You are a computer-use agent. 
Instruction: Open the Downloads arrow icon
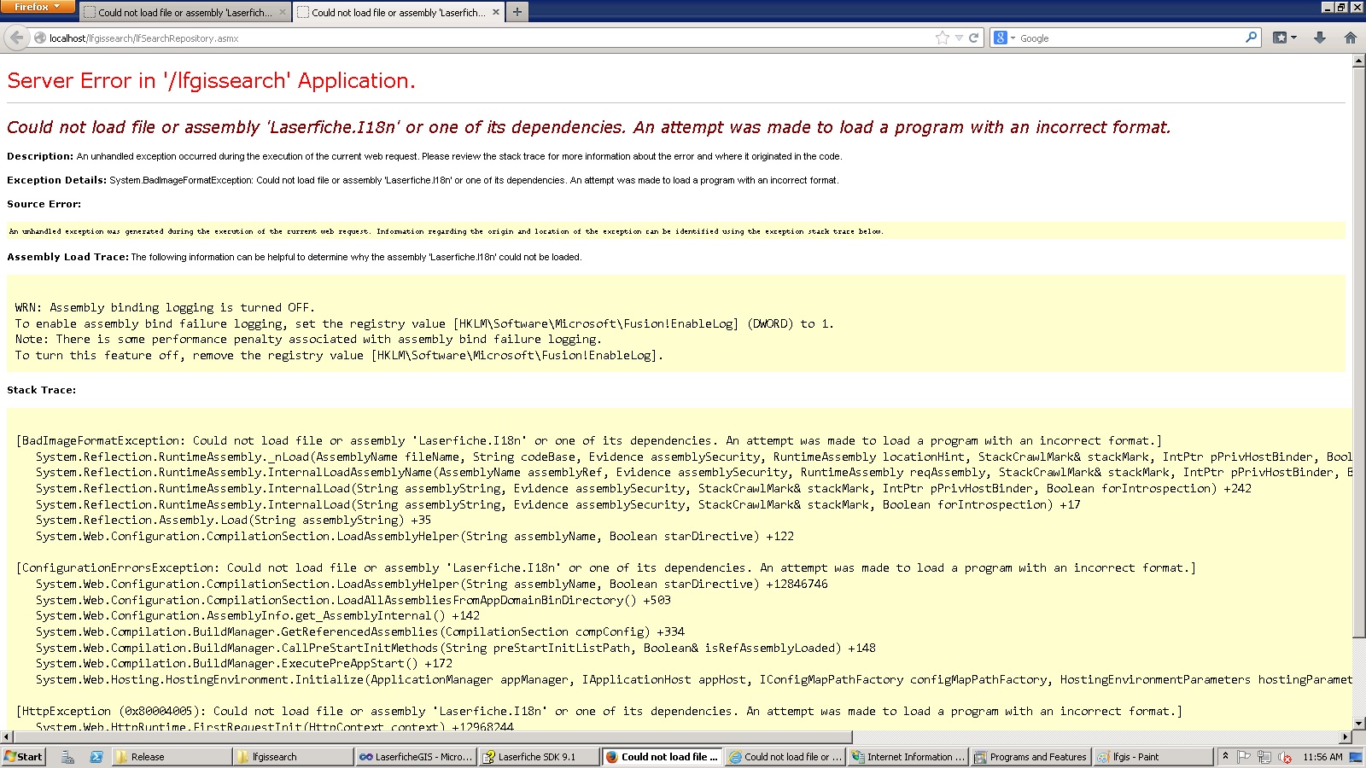tap(1319, 38)
